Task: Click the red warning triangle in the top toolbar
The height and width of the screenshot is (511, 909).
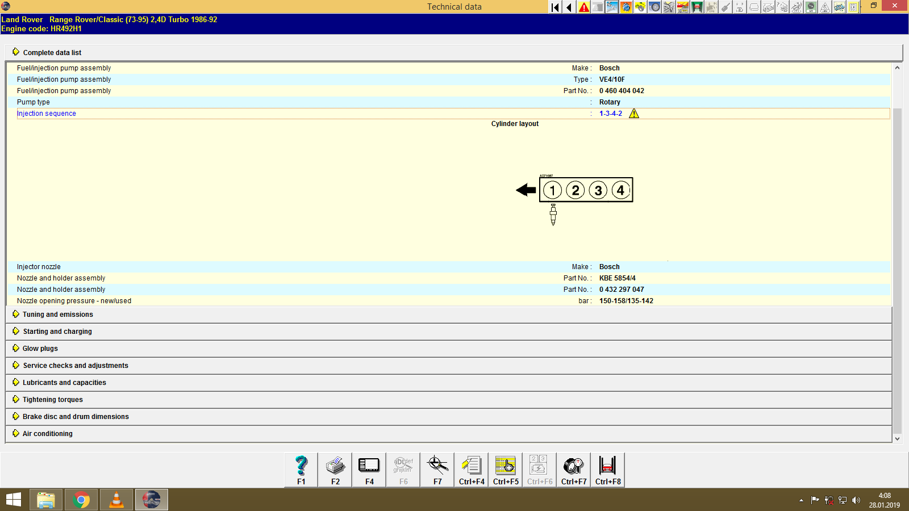Action: (583, 7)
